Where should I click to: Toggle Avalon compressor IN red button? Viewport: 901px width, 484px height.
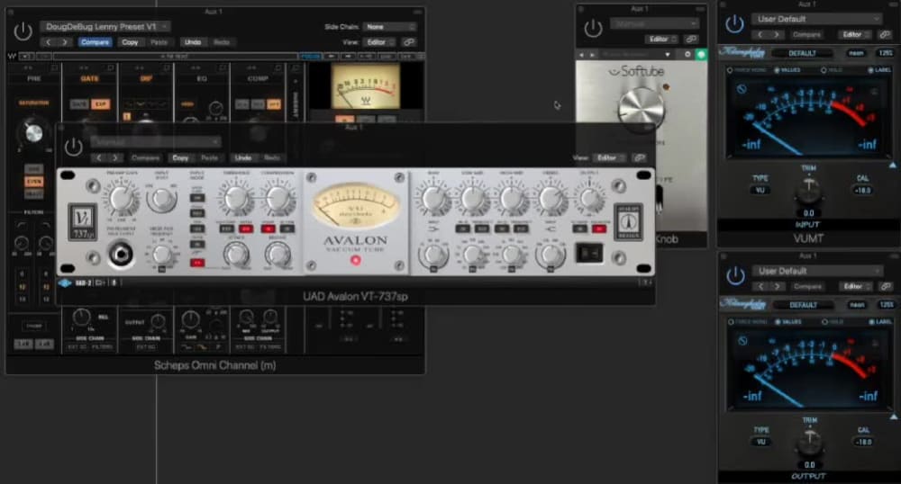tap(268, 229)
